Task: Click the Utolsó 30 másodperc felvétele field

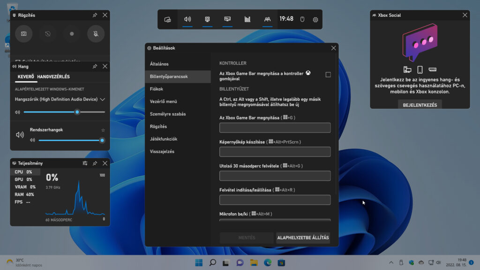Action: pos(275,176)
